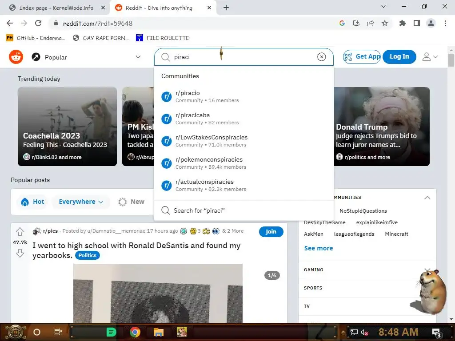
Task: Click the Log In button
Action: tap(399, 56)
